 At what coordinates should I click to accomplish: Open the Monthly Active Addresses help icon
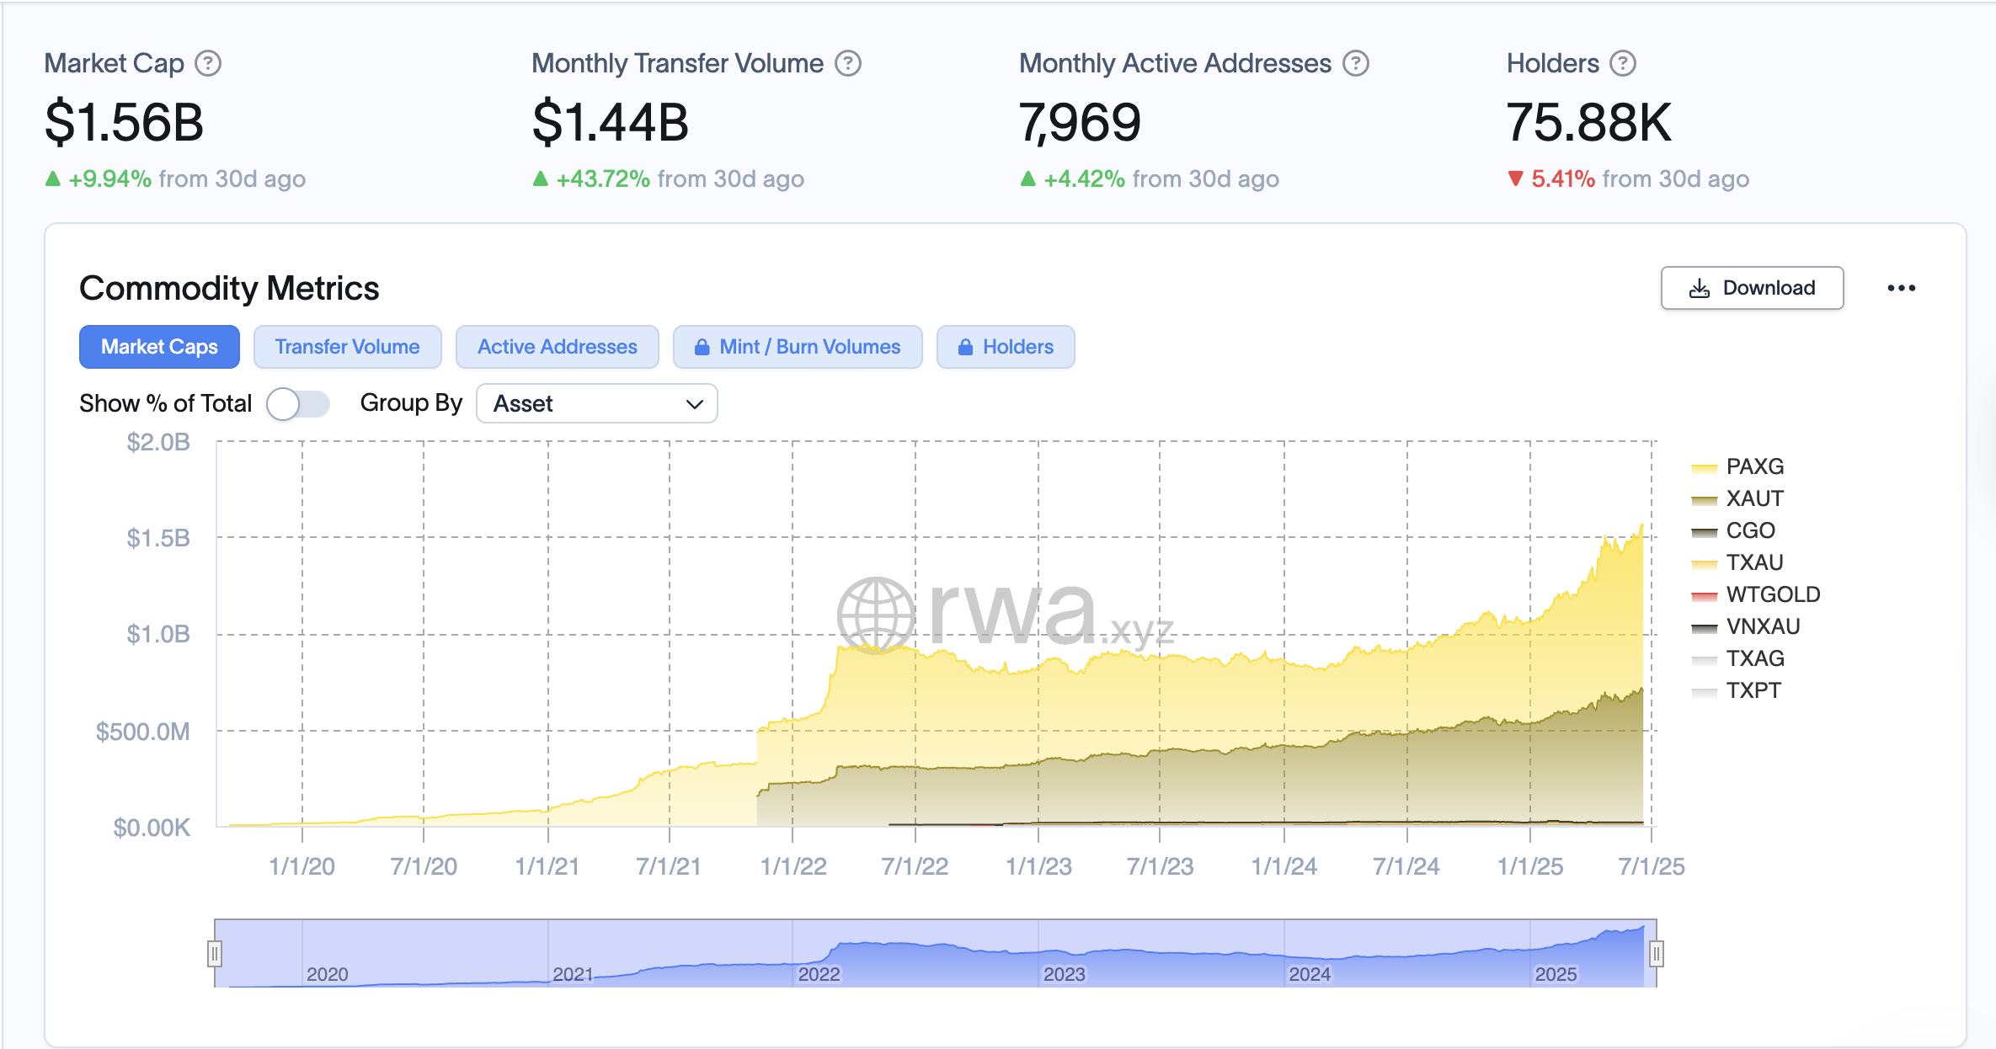click(x=1355, y=62)
